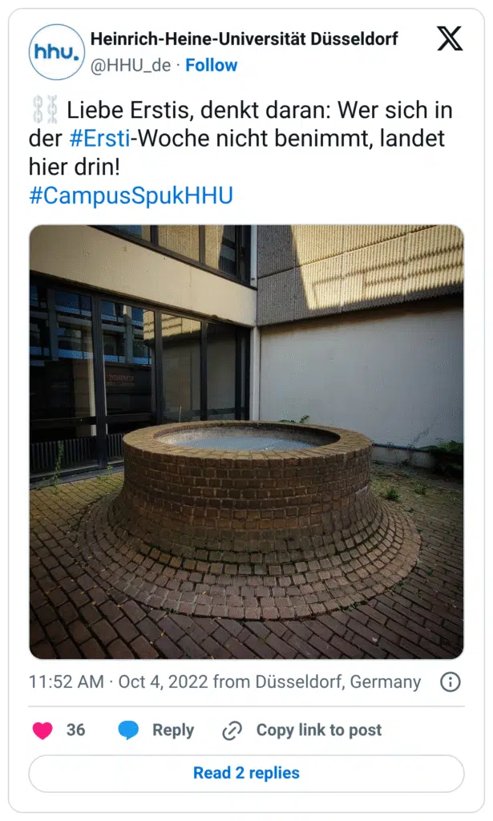Follow the @HHU_de account

(x=212, y=66)
